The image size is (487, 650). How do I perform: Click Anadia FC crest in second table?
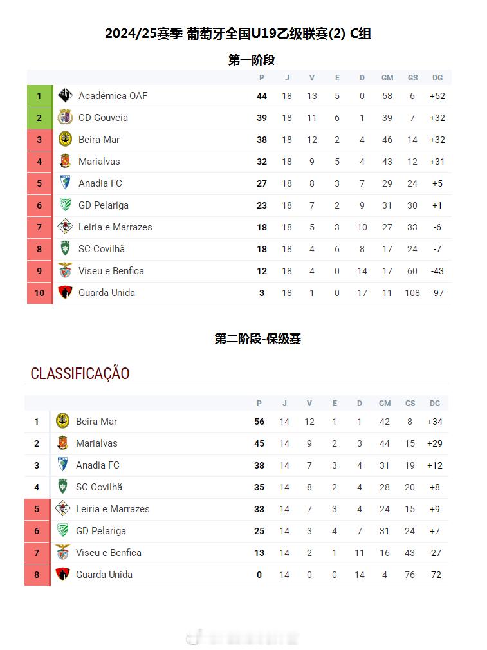pos(62,465)
